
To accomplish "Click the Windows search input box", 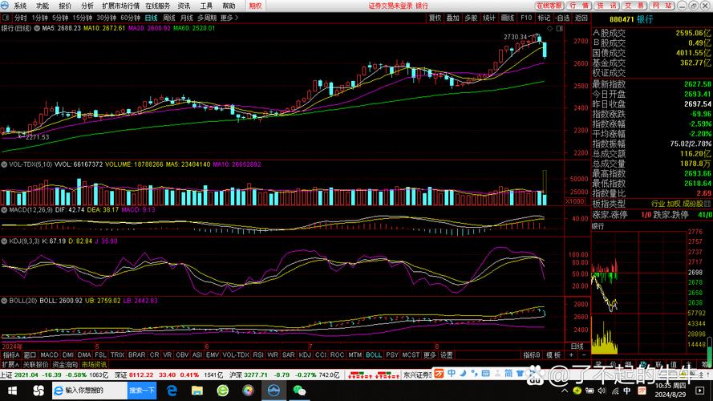I will [89, 390].
